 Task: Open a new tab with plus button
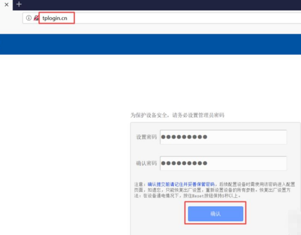coord(19,4)
